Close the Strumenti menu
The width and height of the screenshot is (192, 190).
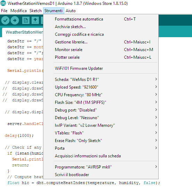(53, 11)
